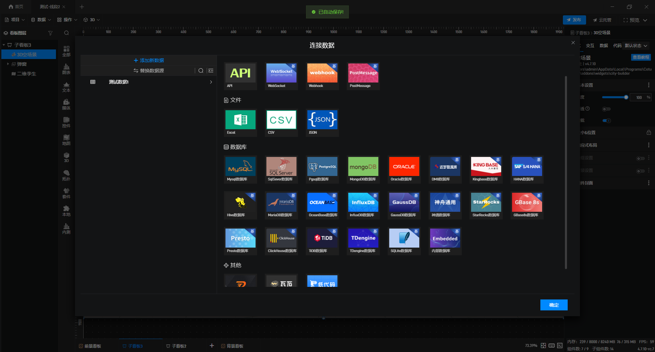Click the 发布 publish button

click(574, 20)
